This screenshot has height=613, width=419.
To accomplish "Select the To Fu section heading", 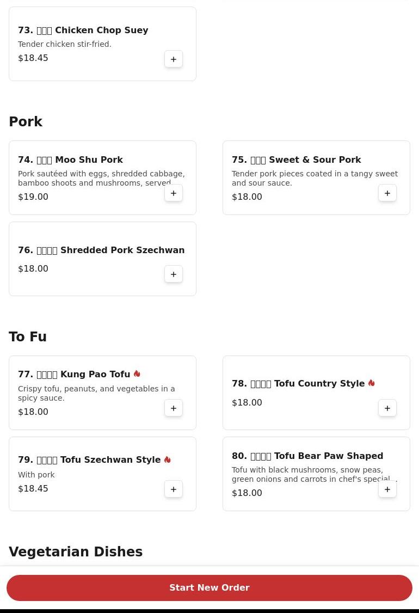I will pos(28,337).
